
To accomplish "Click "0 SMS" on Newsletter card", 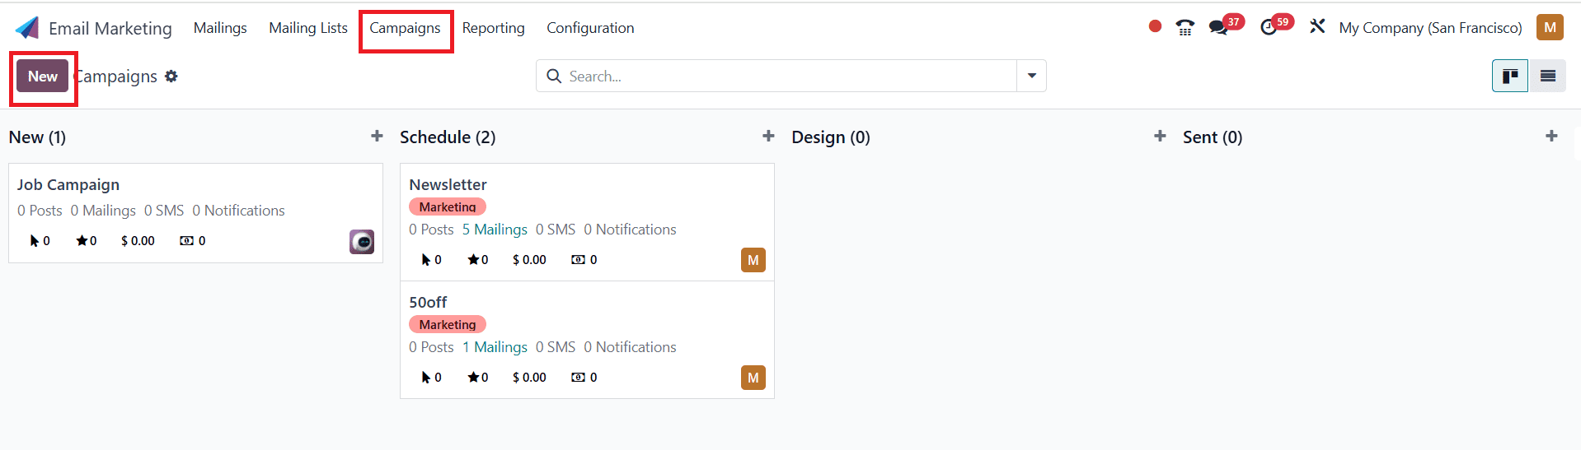I will coord(556,230).
